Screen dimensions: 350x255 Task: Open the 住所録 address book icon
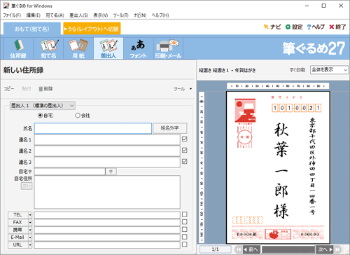pyautogui.click(x=18, y=48)
